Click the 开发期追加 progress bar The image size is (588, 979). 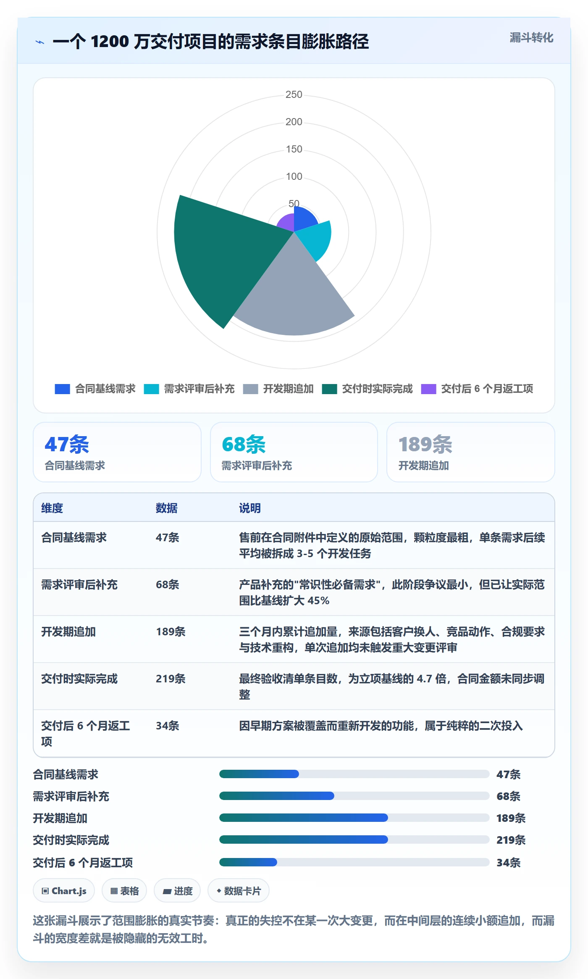tap(354, 818)
